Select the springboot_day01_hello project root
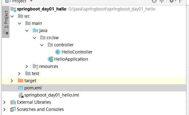Image resolution: width=189 pixels, height=115 pixels. coord(42,9)
